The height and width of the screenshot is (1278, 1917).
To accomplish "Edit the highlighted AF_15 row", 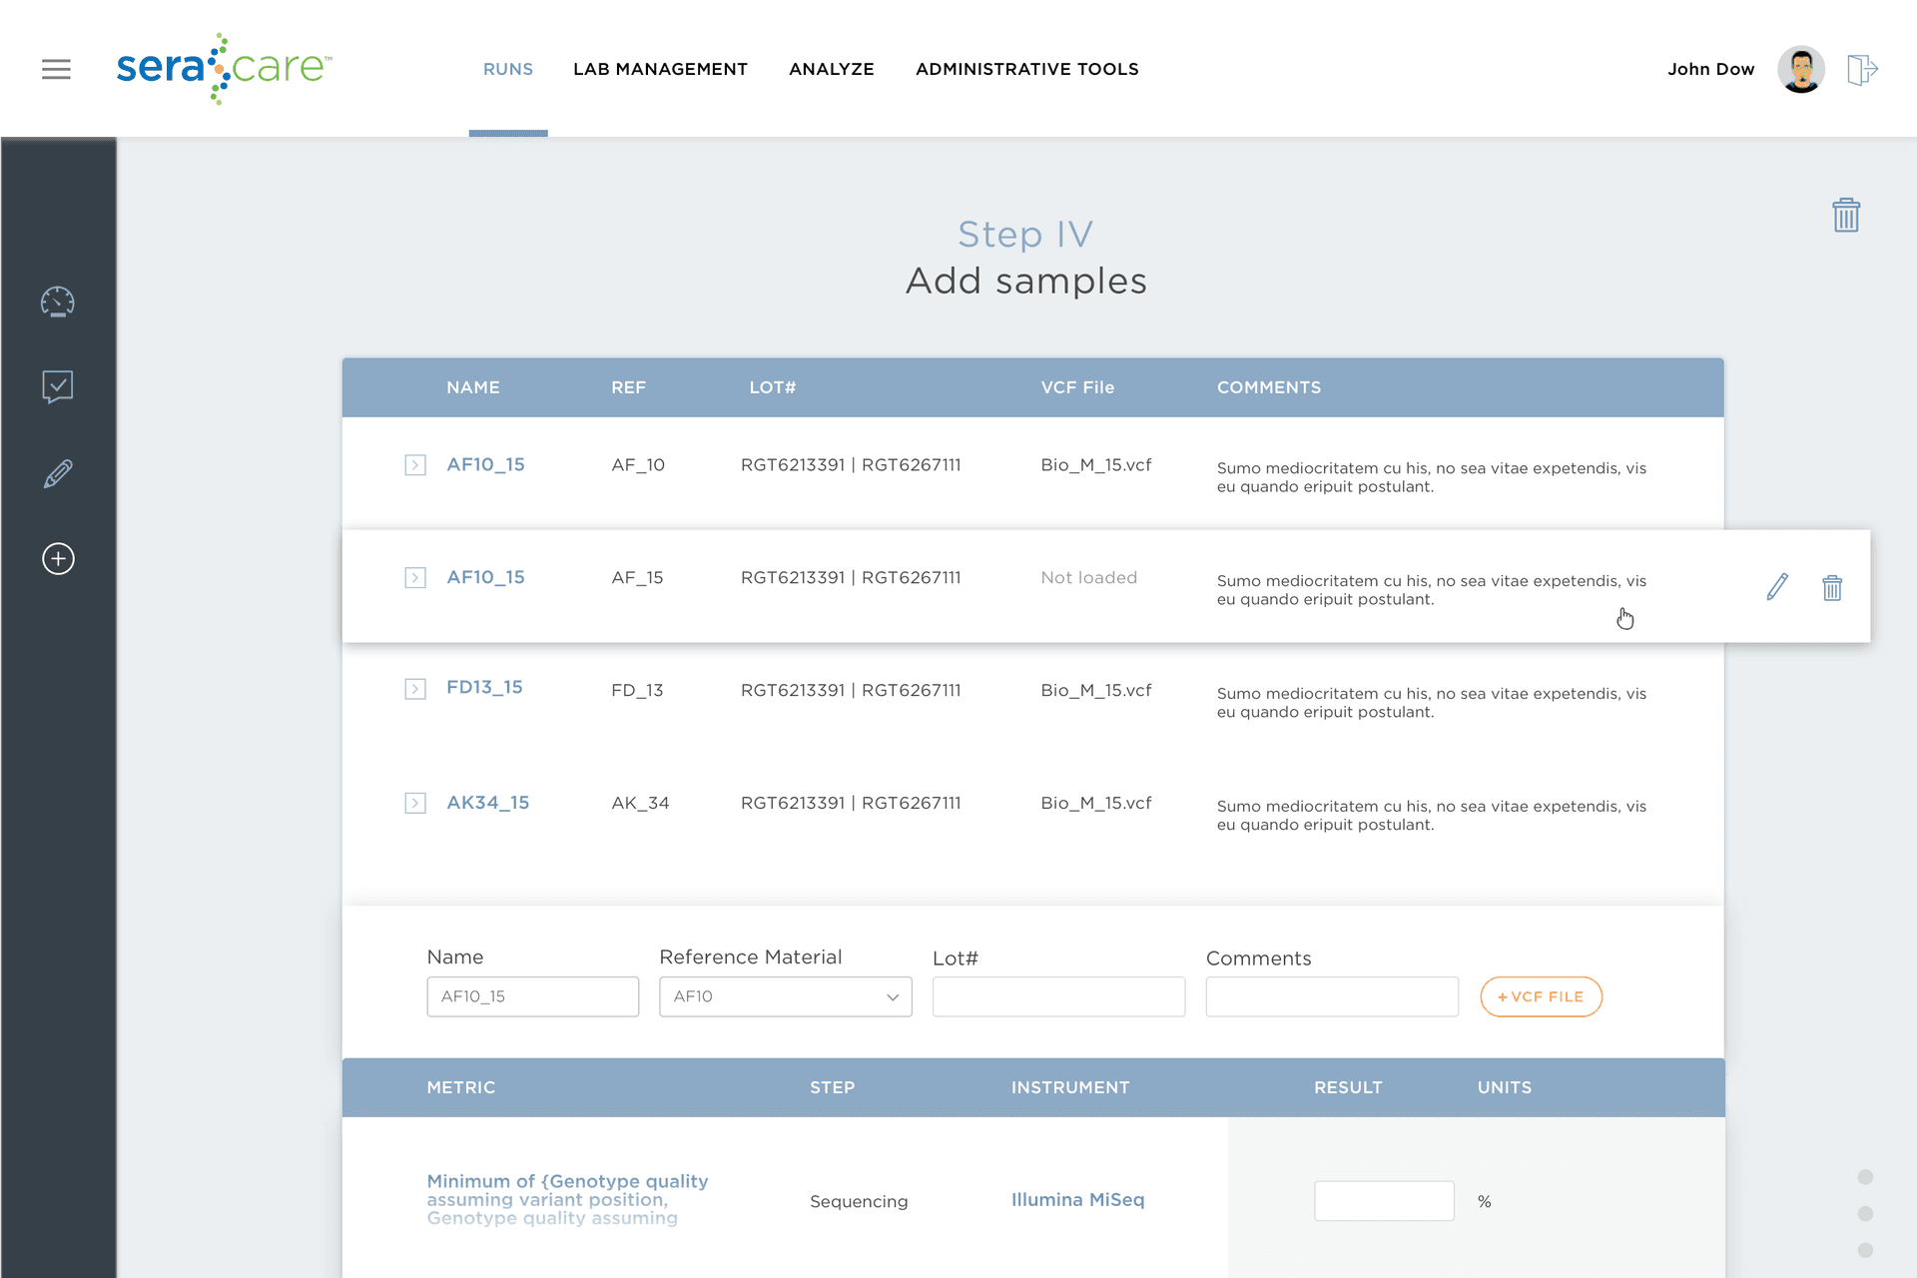I will coord(1777,587).
